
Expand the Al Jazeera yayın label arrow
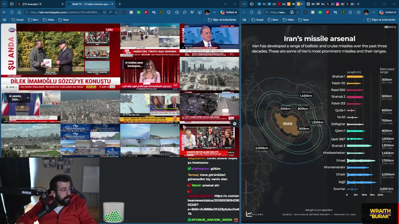pos(28,98)
